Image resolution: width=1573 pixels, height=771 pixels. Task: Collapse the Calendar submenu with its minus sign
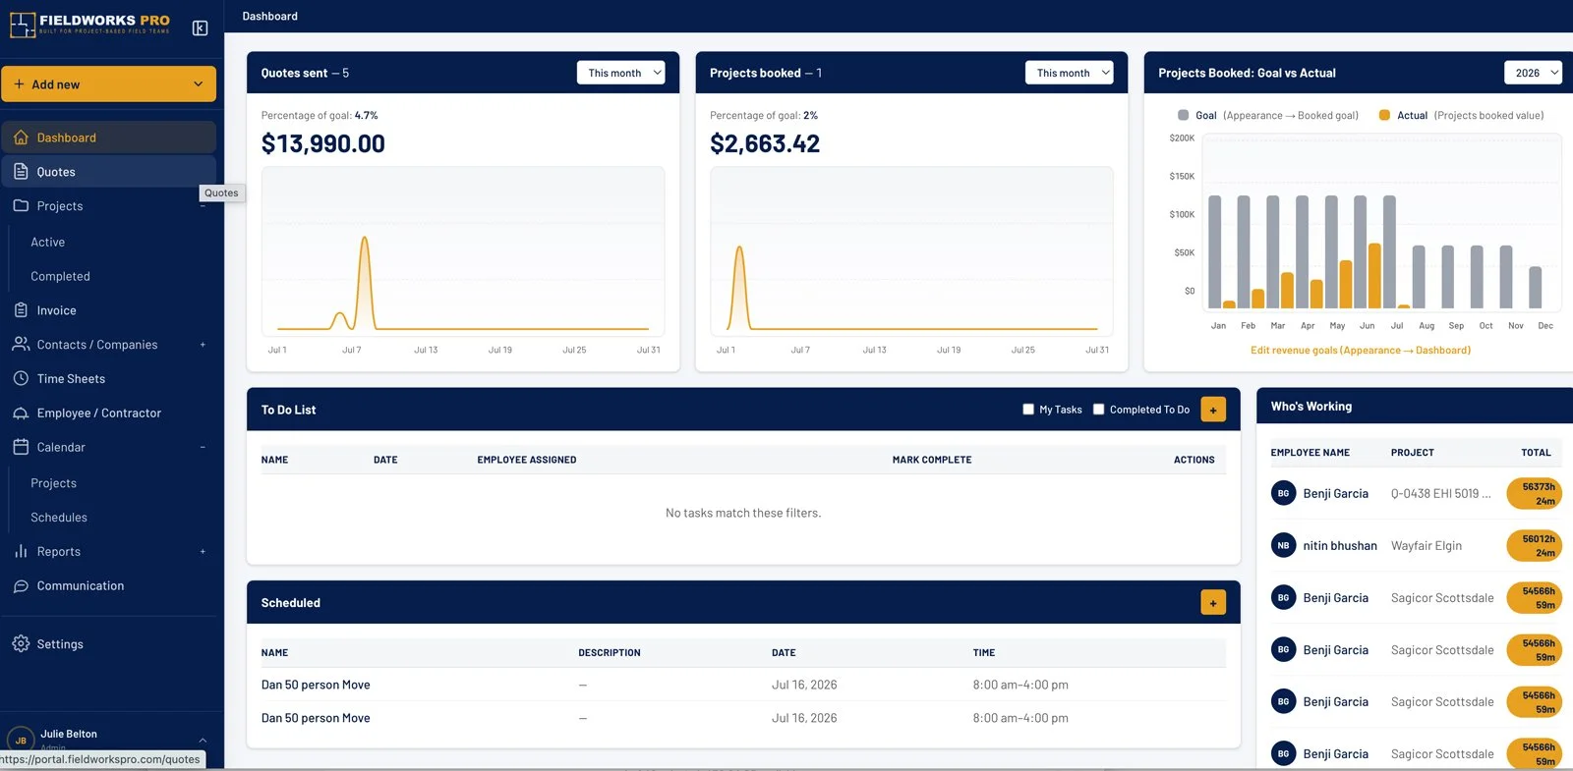(203, 447)
